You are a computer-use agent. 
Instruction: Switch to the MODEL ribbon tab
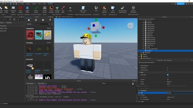click(x=28, y=4)
